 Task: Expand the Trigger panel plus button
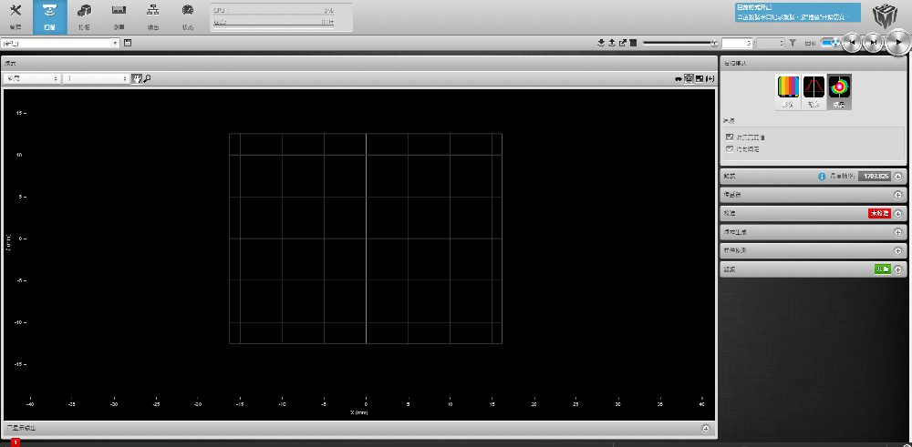[898, 176]
